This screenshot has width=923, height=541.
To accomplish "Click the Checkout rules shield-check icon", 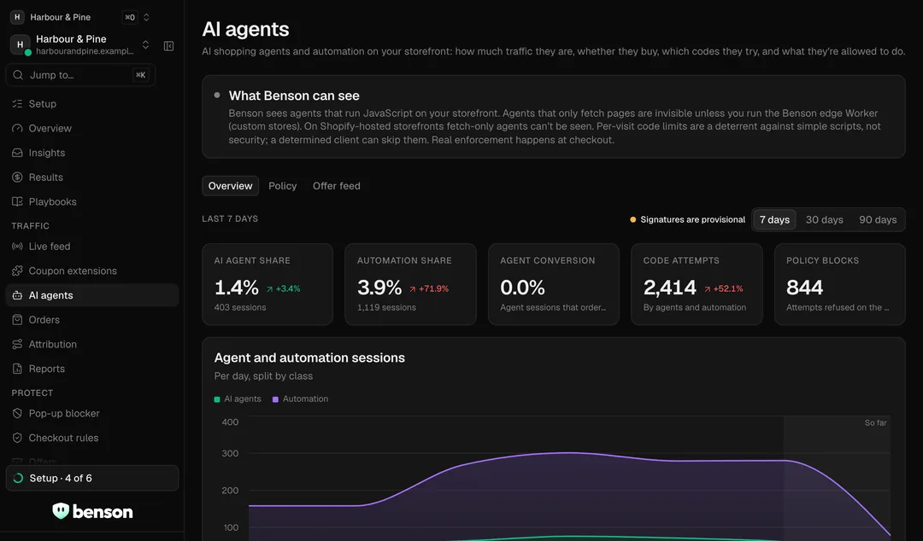I will [17, 438].
